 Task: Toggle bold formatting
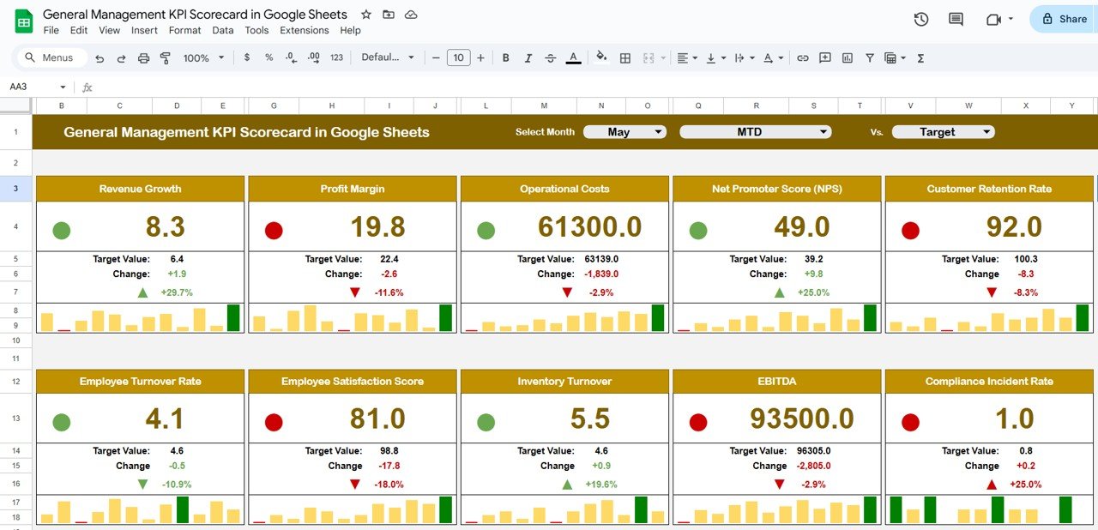[x=505, y=58]
